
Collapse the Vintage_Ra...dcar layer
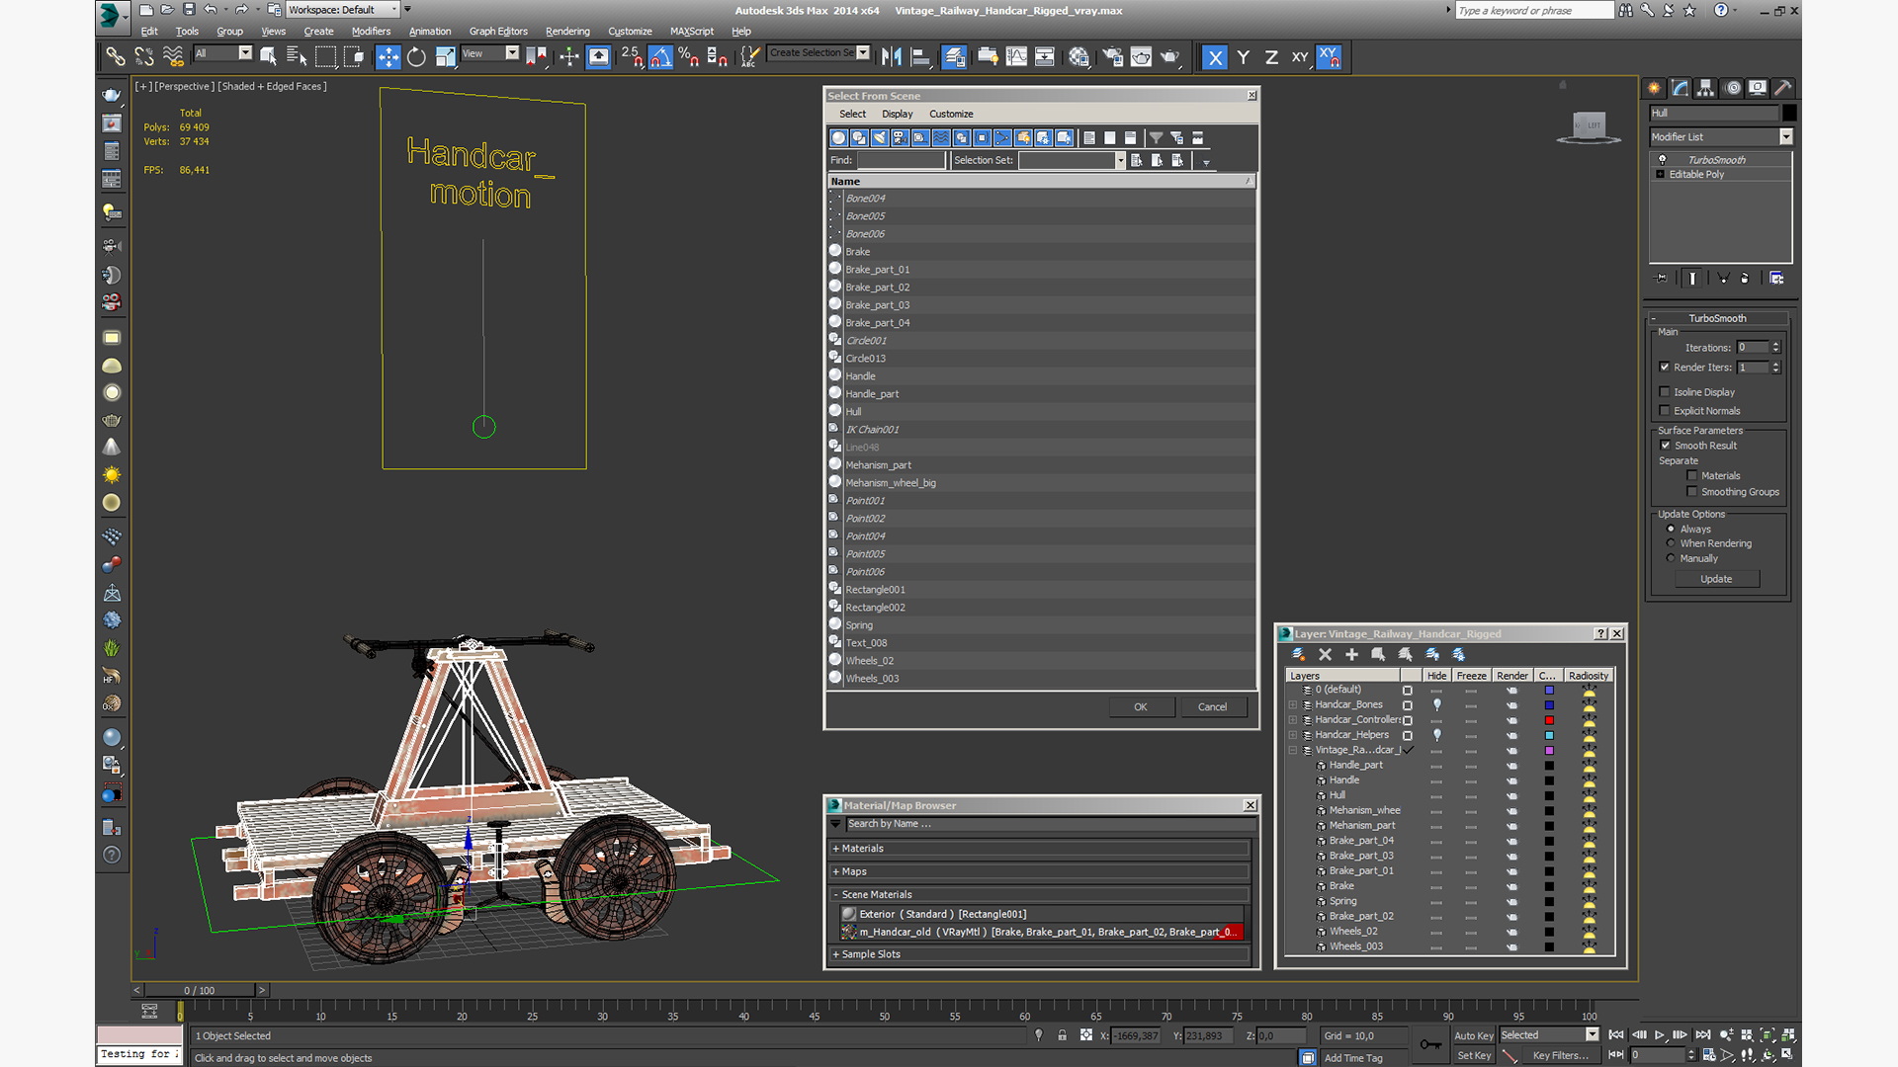click(1292, 750)
